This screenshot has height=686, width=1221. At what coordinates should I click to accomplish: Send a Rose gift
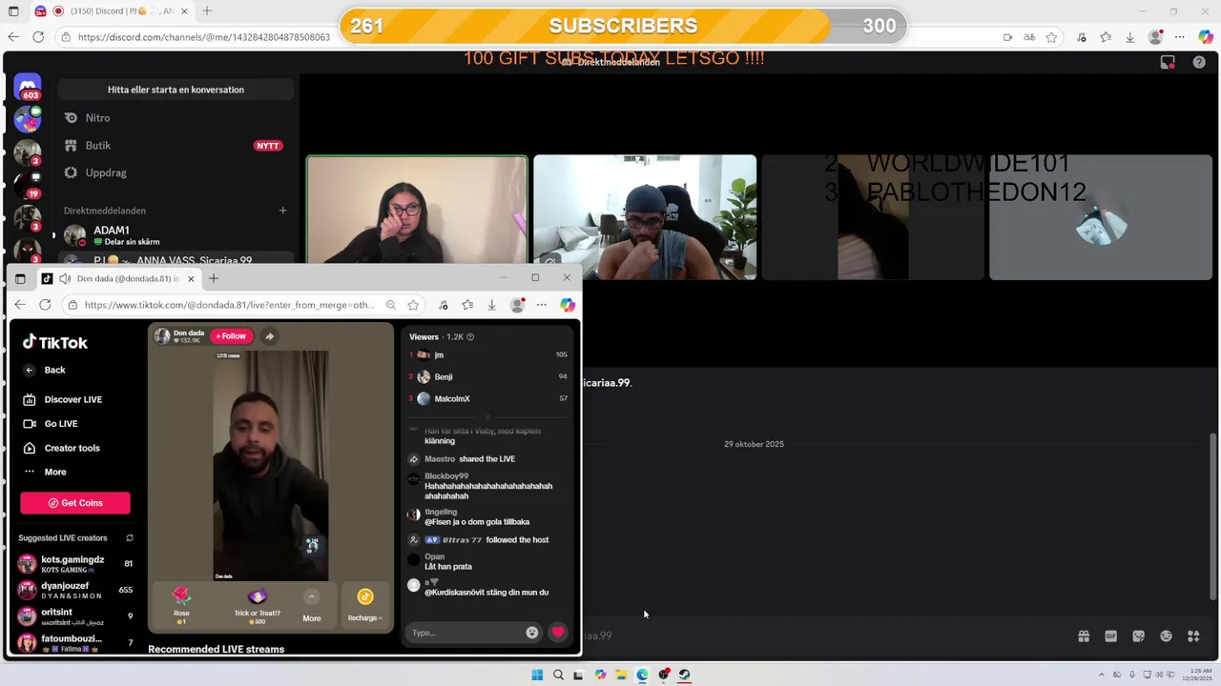pos(181,604)
